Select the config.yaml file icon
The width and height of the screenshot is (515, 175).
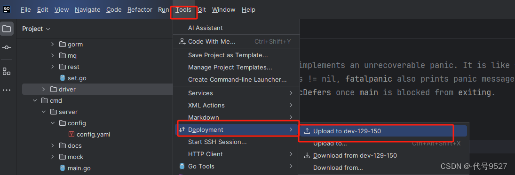71,134
